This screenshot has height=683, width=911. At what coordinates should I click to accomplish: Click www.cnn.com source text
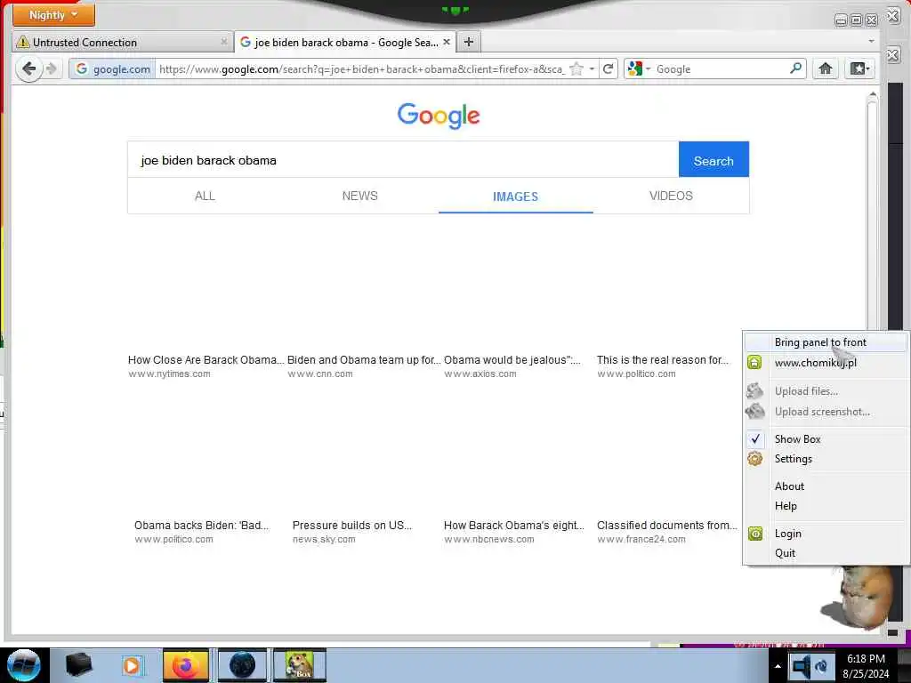pyautogui.click(x=320, y=374)
